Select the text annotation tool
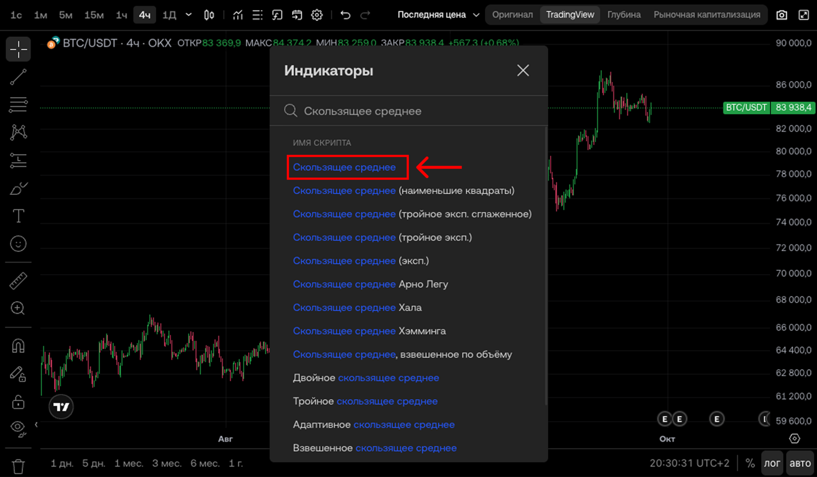This screenshot has height=477, width=817. click(x=18, y=216)
